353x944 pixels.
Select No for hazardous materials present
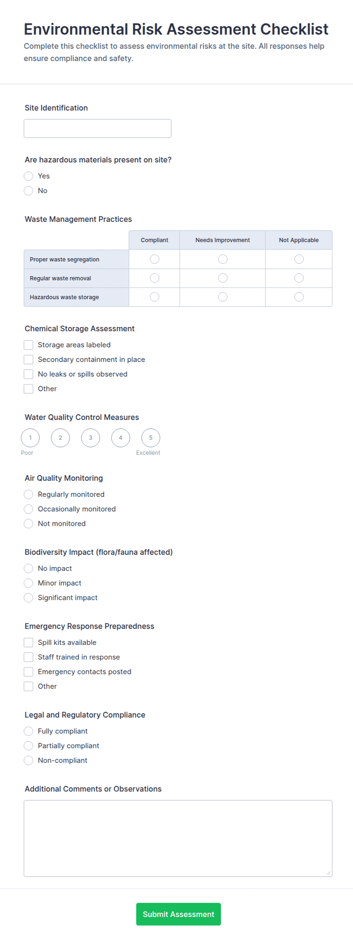[x=28, y=191]
